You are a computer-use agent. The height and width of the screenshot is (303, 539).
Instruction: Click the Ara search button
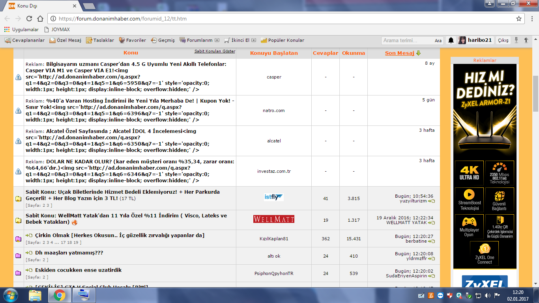pyautogui.click(x=438, y=41)
